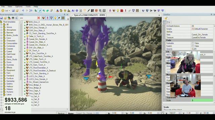Click the Undo arrow in main toolbar
215x120 pixels.
(x=23, y=11)
